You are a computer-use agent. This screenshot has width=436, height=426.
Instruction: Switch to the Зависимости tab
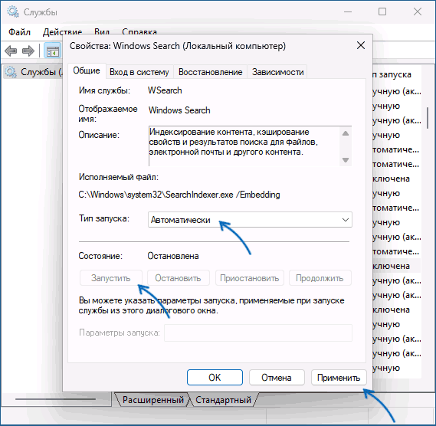[277, 72]
